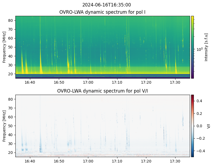
Task: Select the 17:00 time tick under the pol I plot
Action: 88,82
